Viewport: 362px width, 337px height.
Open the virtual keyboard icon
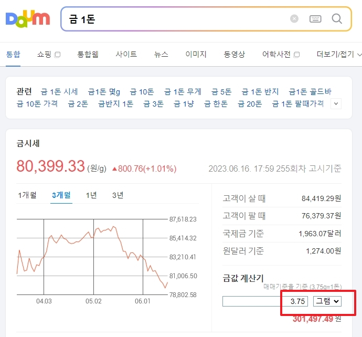click(x=315, y=19)
